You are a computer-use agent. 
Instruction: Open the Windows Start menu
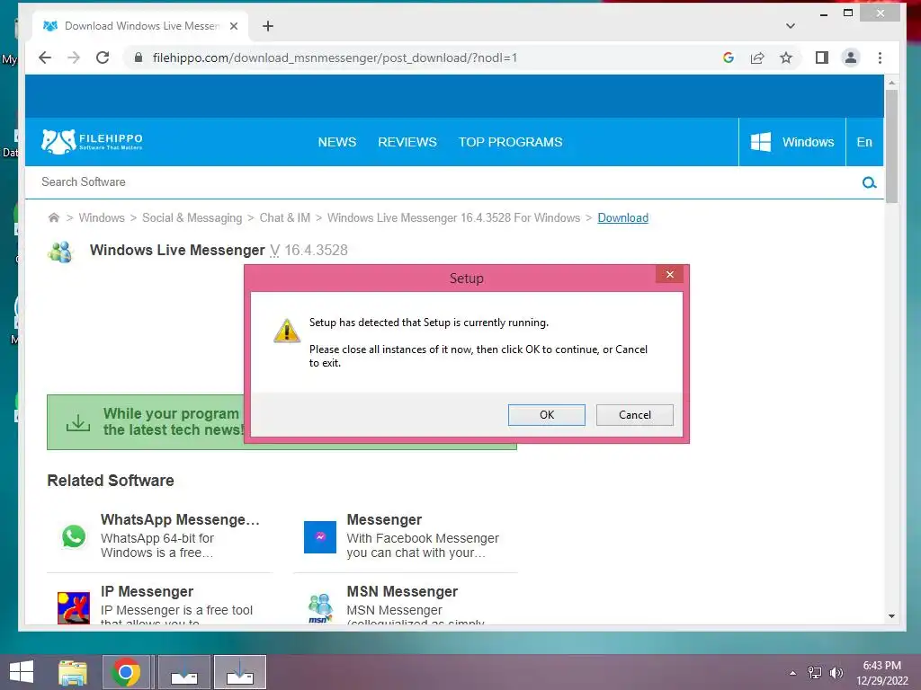point(22,672)
